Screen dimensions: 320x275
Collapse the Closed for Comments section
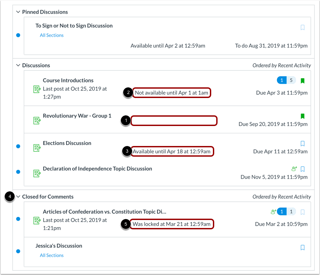coord(18,197)
